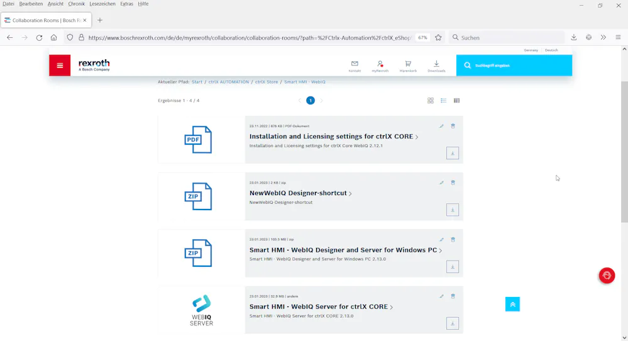This screenshot has height=341, width=628.
Task: Click the Rexroth logo
Action: pyautogui.click(x=94, y=65)
